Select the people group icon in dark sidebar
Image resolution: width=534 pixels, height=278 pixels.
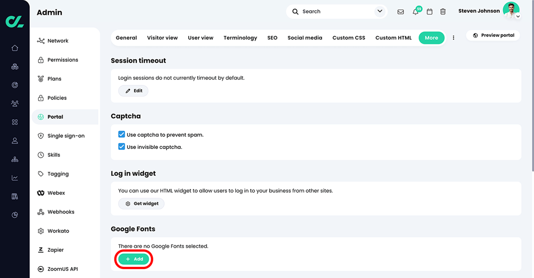[14, 103]
